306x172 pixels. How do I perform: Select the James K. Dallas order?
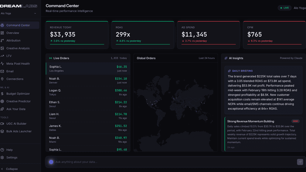[x=88, y=128]
